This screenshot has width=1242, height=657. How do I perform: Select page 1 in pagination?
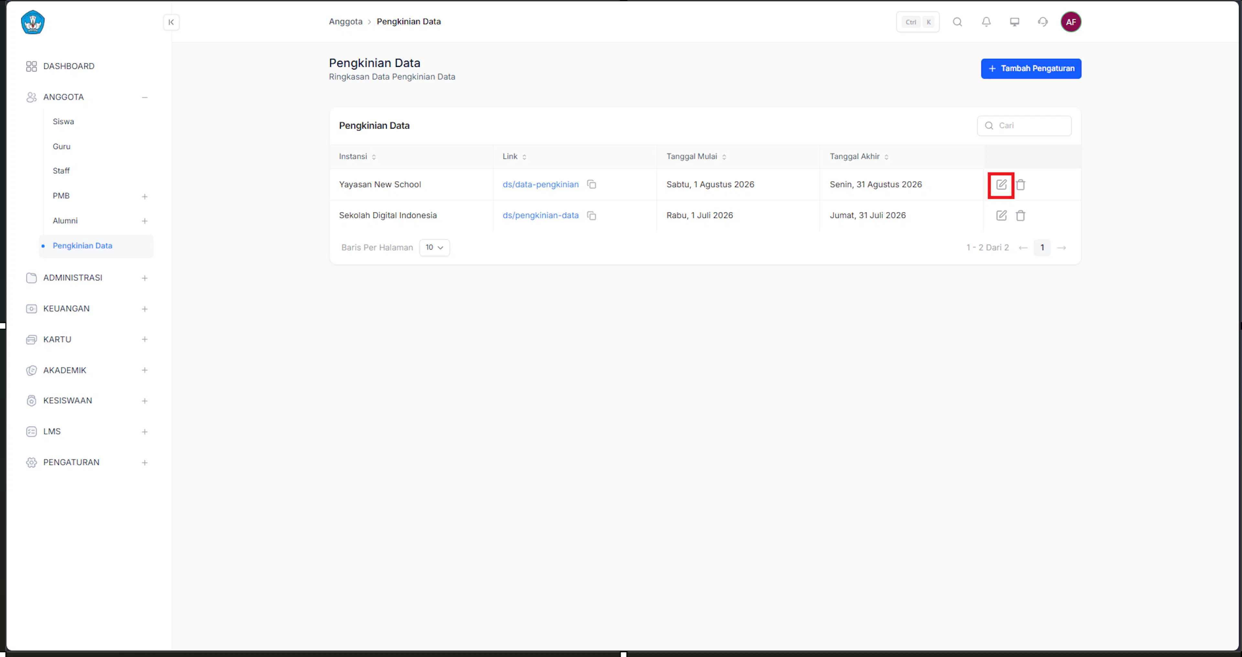pyautogui.click(x=1042, y=248)
